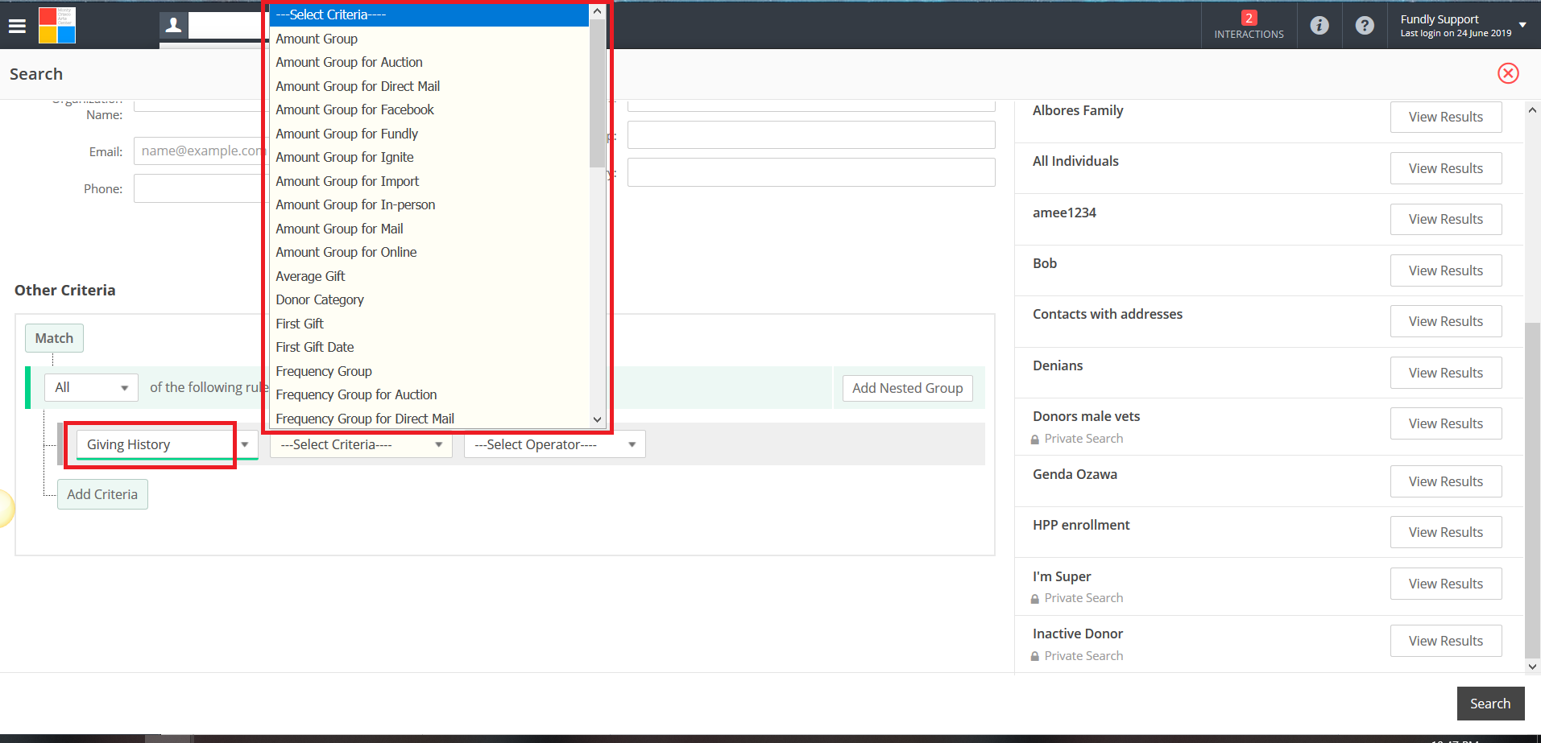Choose 'Frequency Group for Auction' option
Screen dimensions: 1541x743
pyautogui.click(x=429, y=394)
